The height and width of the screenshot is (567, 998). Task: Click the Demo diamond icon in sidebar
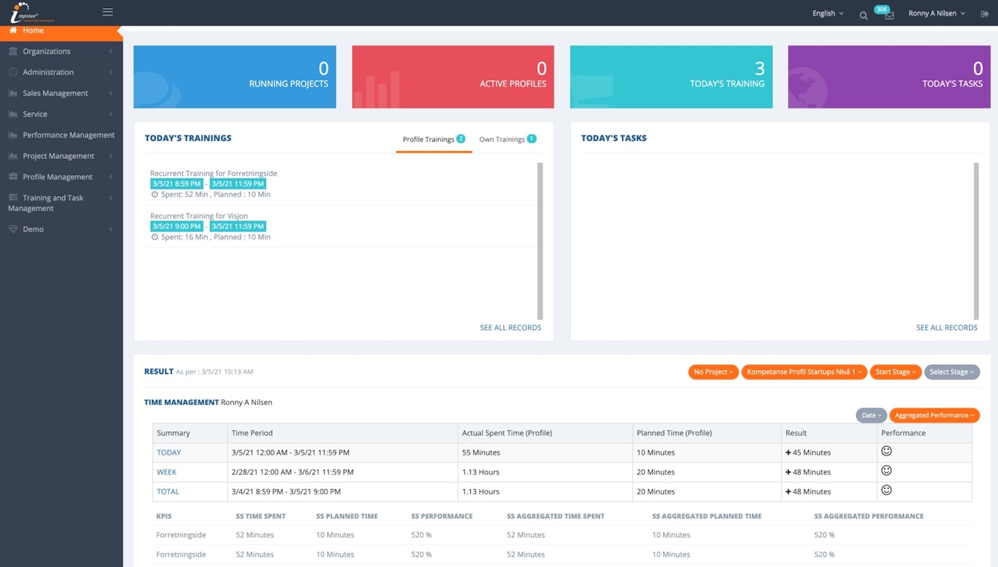pos(13,229)
